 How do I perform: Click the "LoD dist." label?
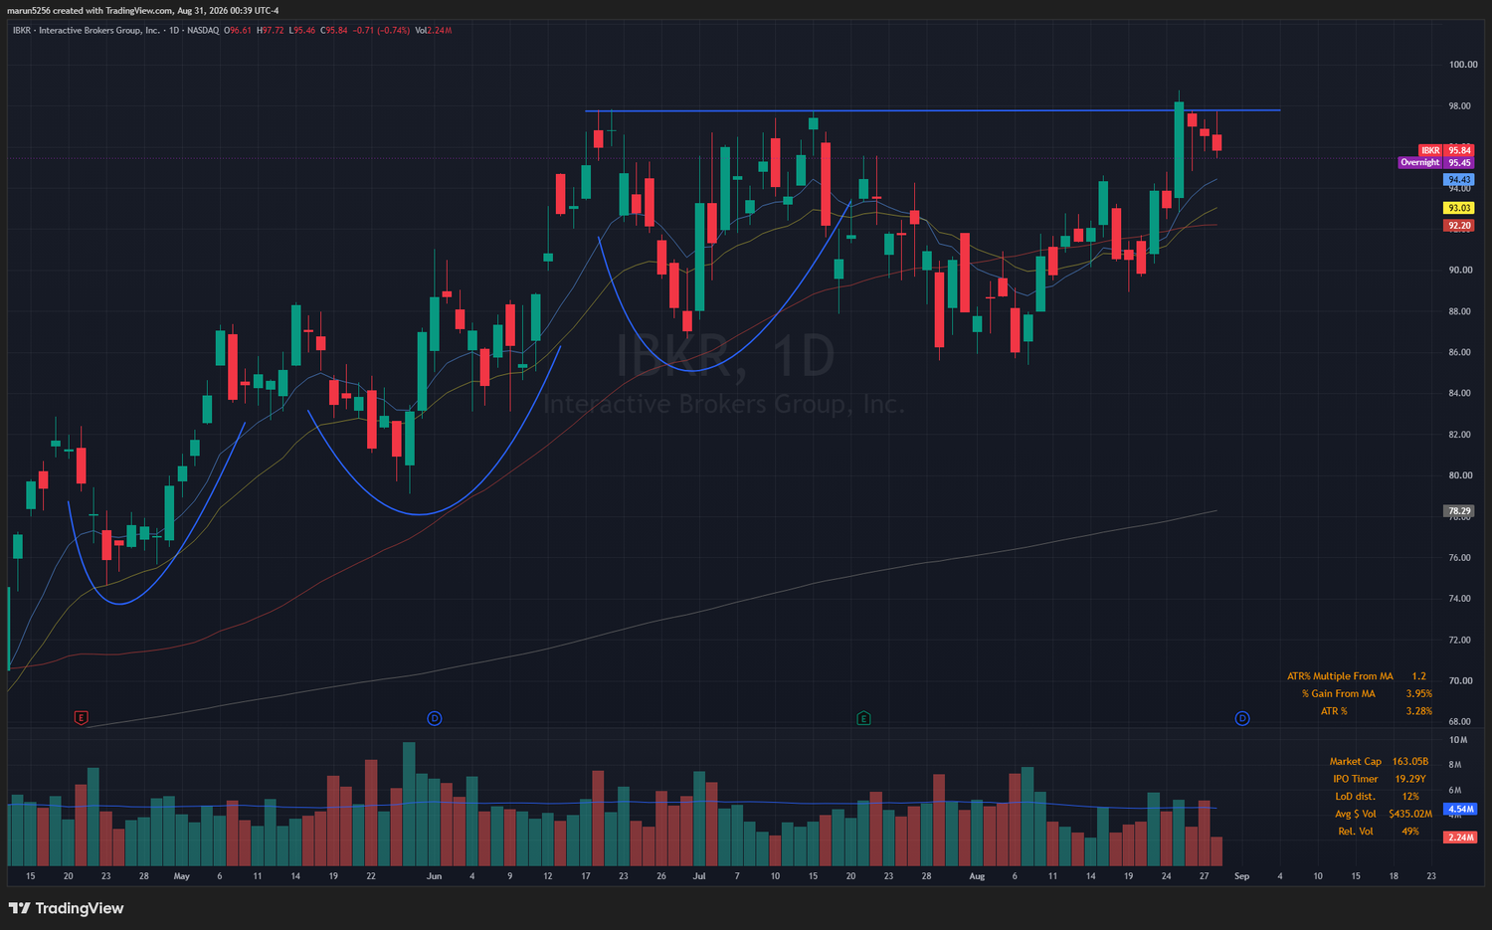click(x=1355, y=797)
